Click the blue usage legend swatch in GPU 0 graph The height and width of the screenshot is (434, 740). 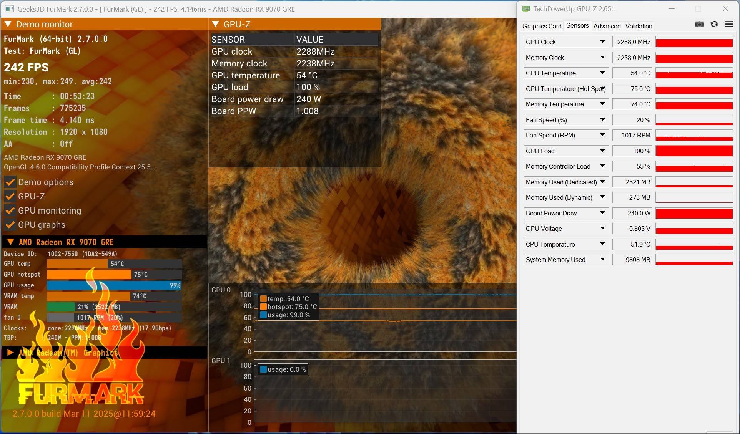tap(263, 315)
